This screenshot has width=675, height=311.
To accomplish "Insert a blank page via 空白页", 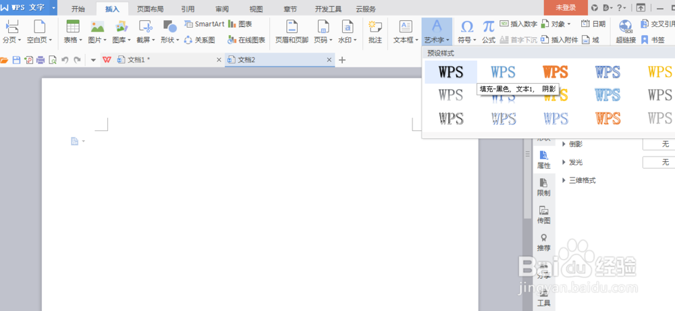I will 39,32.
